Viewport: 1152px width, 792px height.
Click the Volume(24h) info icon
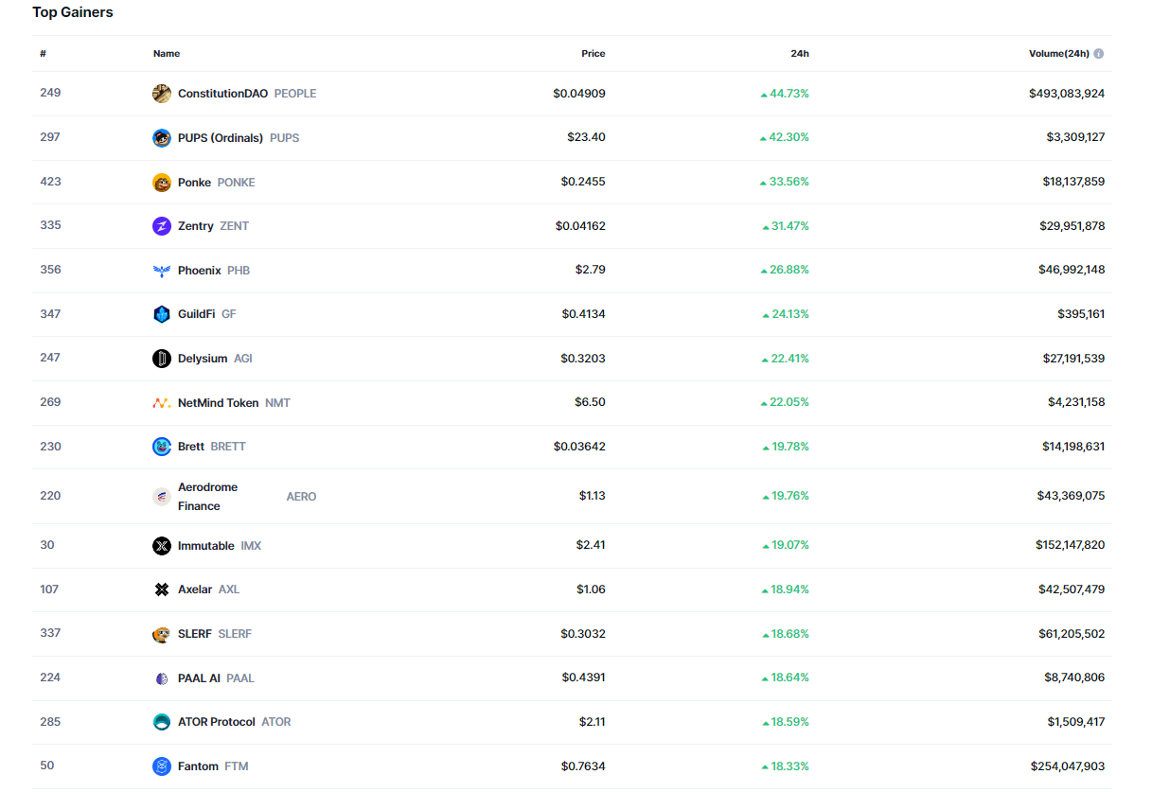click(x=1099, y=54)
